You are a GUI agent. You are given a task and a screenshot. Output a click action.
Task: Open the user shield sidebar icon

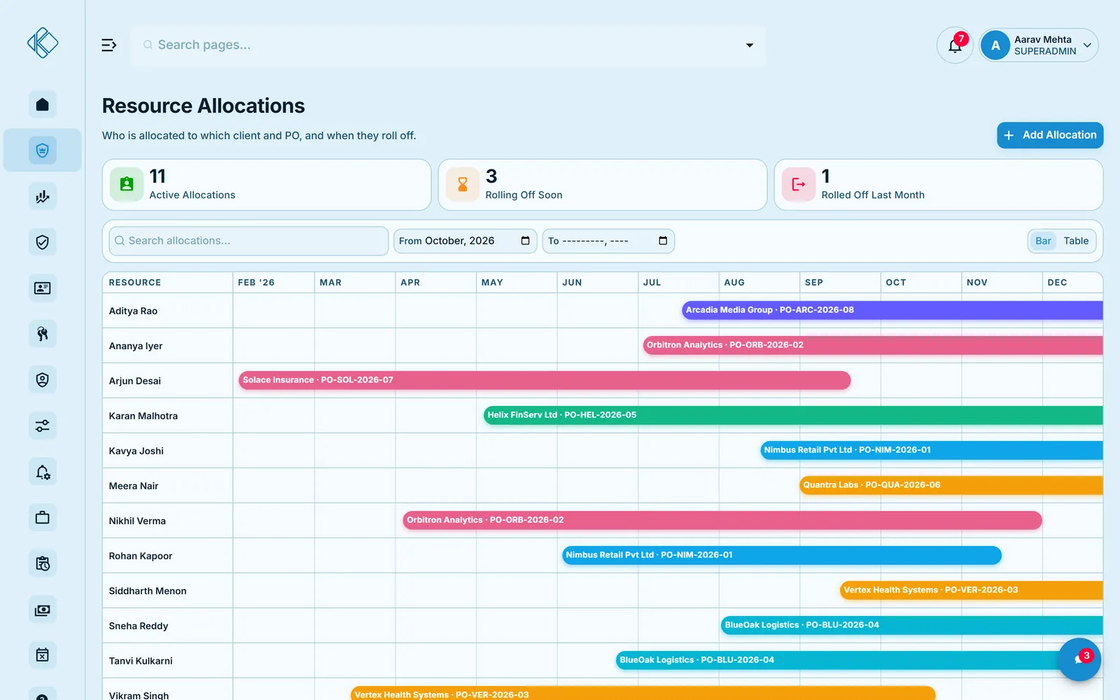[42, 380]
